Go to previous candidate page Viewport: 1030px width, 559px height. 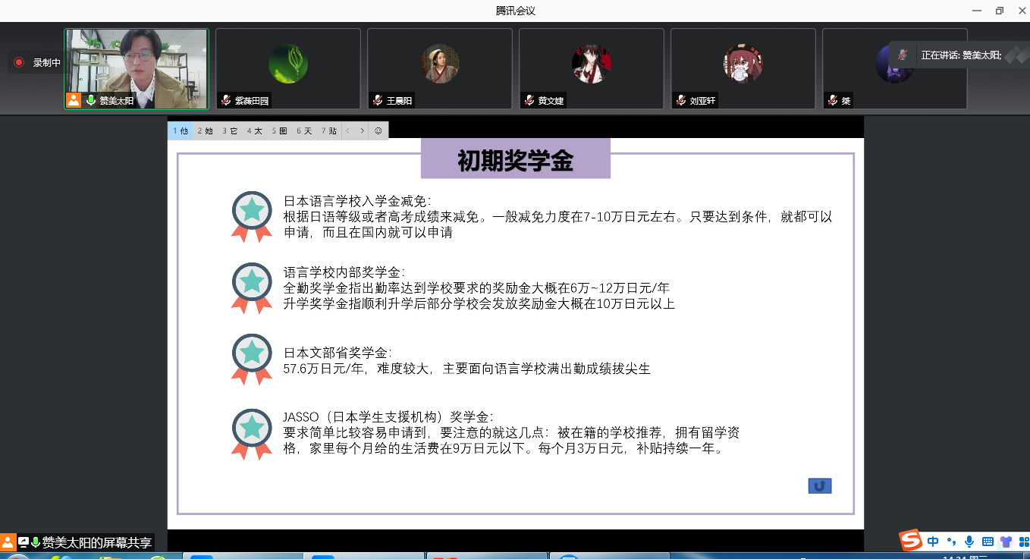point(348,130)
